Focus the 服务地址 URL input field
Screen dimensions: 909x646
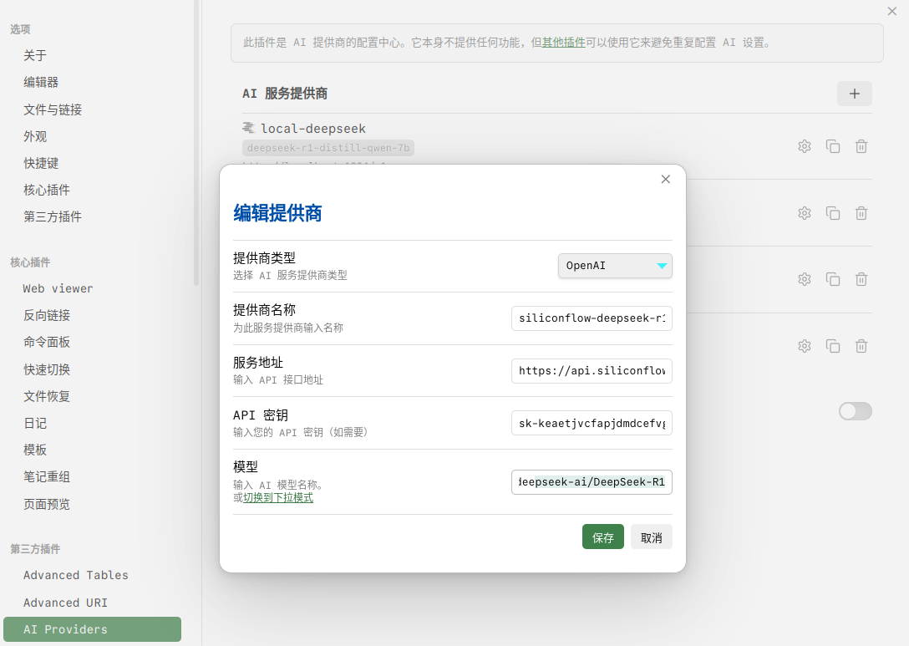pos(592,371)
